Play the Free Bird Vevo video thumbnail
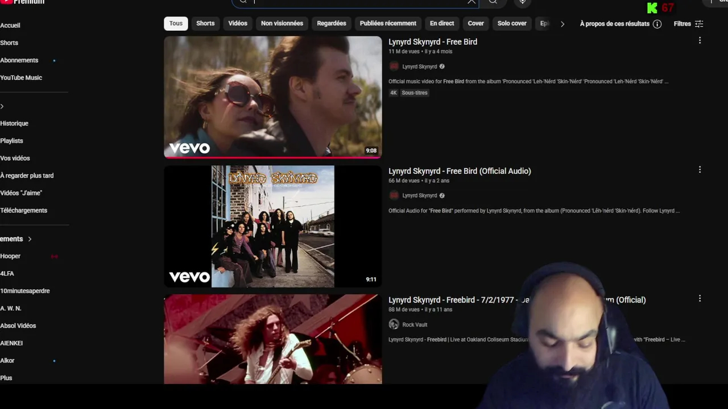The width and height of the screenshot is (728, 409). (273, 97)
